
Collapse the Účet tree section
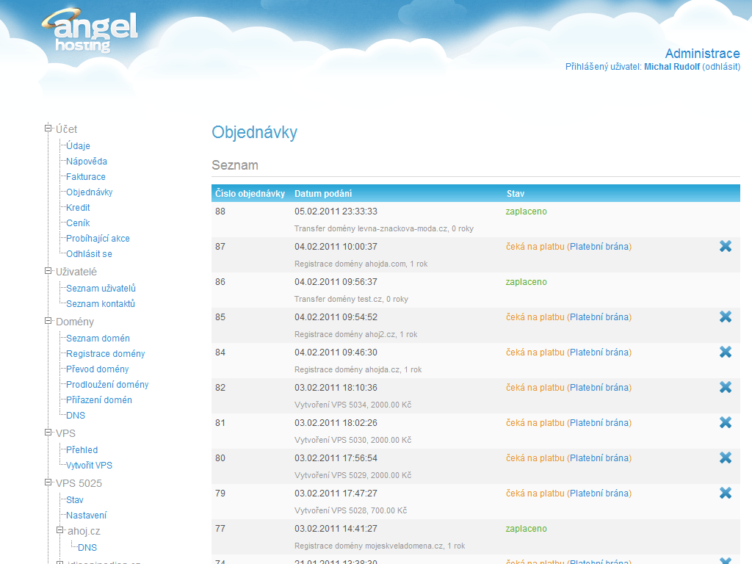point(48,129)
